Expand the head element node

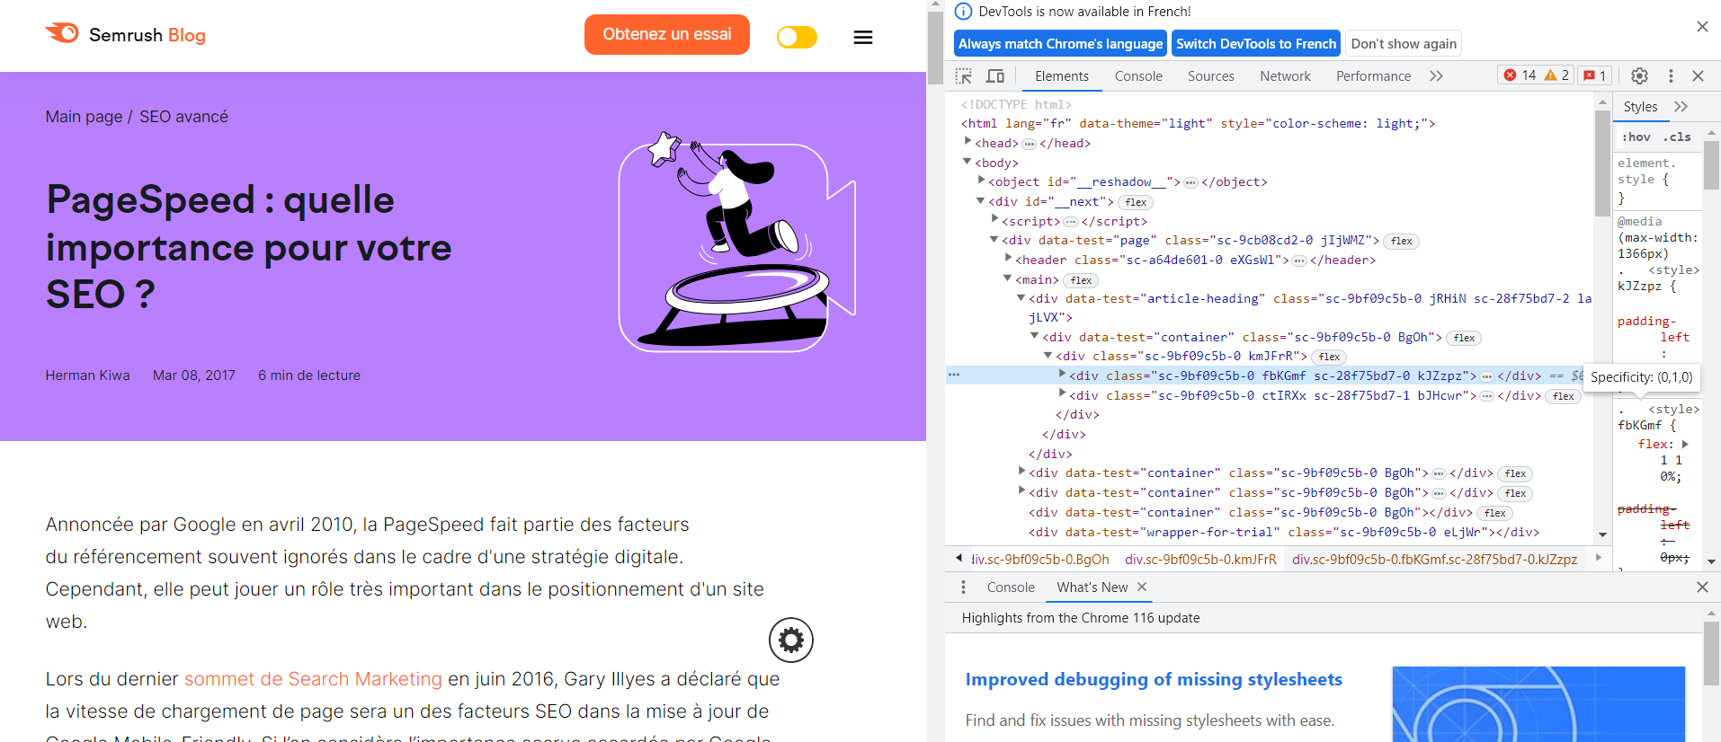[x=968, y=142]
